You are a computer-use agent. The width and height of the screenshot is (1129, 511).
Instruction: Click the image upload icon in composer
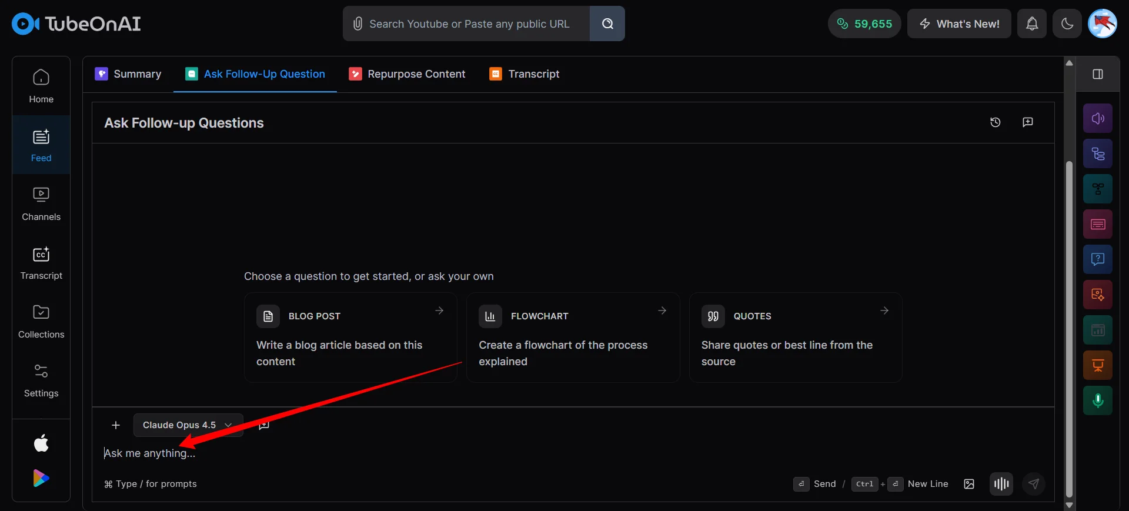click(x=969, y=484)
